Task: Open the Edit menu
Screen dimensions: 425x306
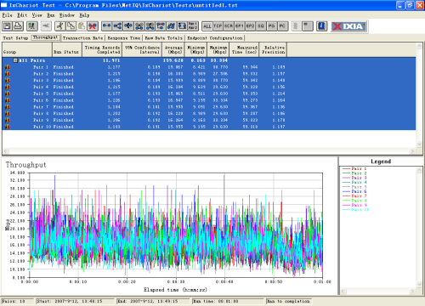Action: click(22, 15)
